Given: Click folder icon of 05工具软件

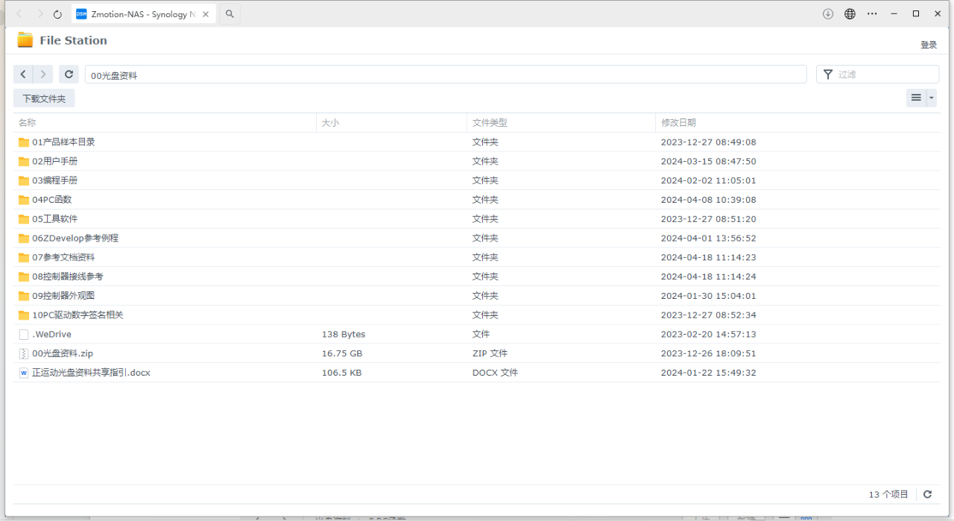Looking at the screenshot, I should (x=24, y=219).
